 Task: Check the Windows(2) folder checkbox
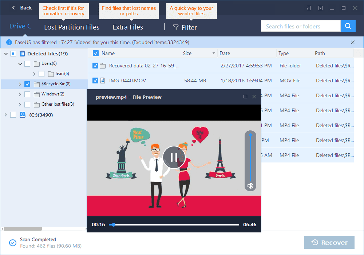coord(27,94)
